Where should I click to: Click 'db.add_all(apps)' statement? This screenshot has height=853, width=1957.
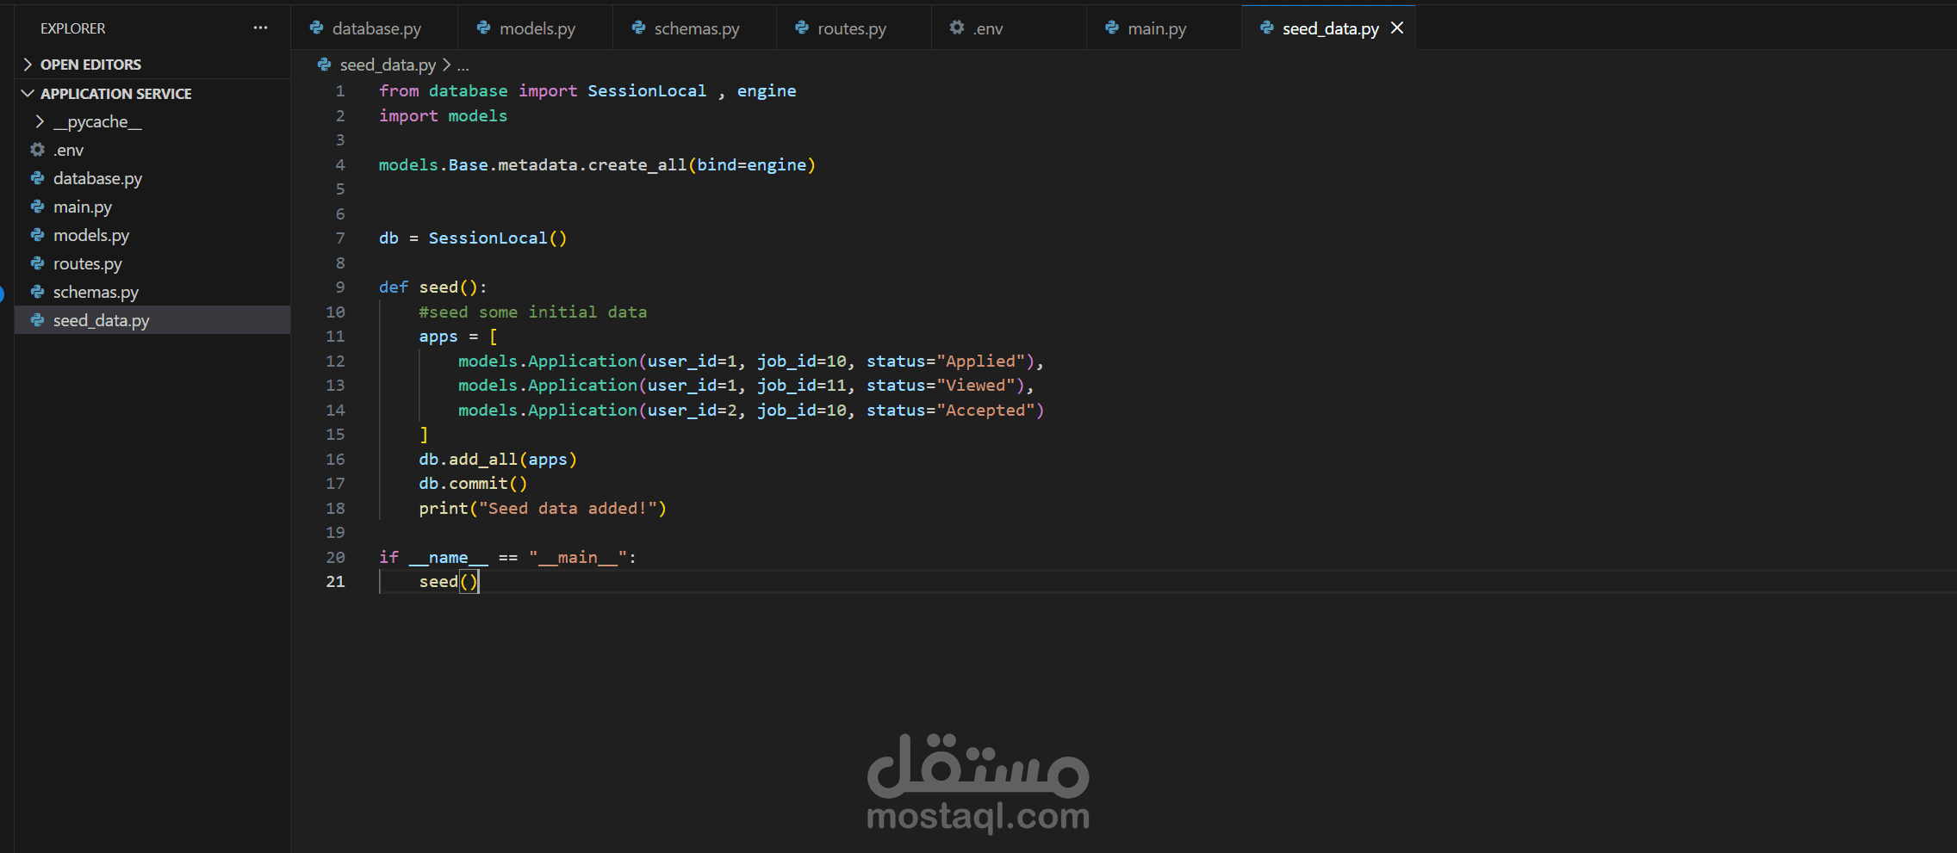tap(498, 459)
